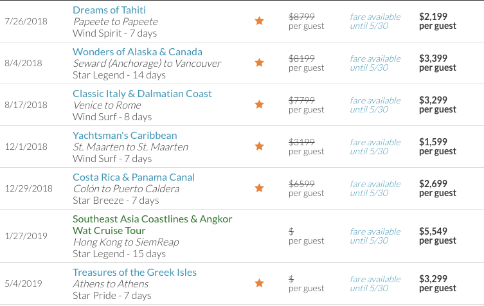
Task: Select the 5/4/2019 departure date
Action: point(23,283)
